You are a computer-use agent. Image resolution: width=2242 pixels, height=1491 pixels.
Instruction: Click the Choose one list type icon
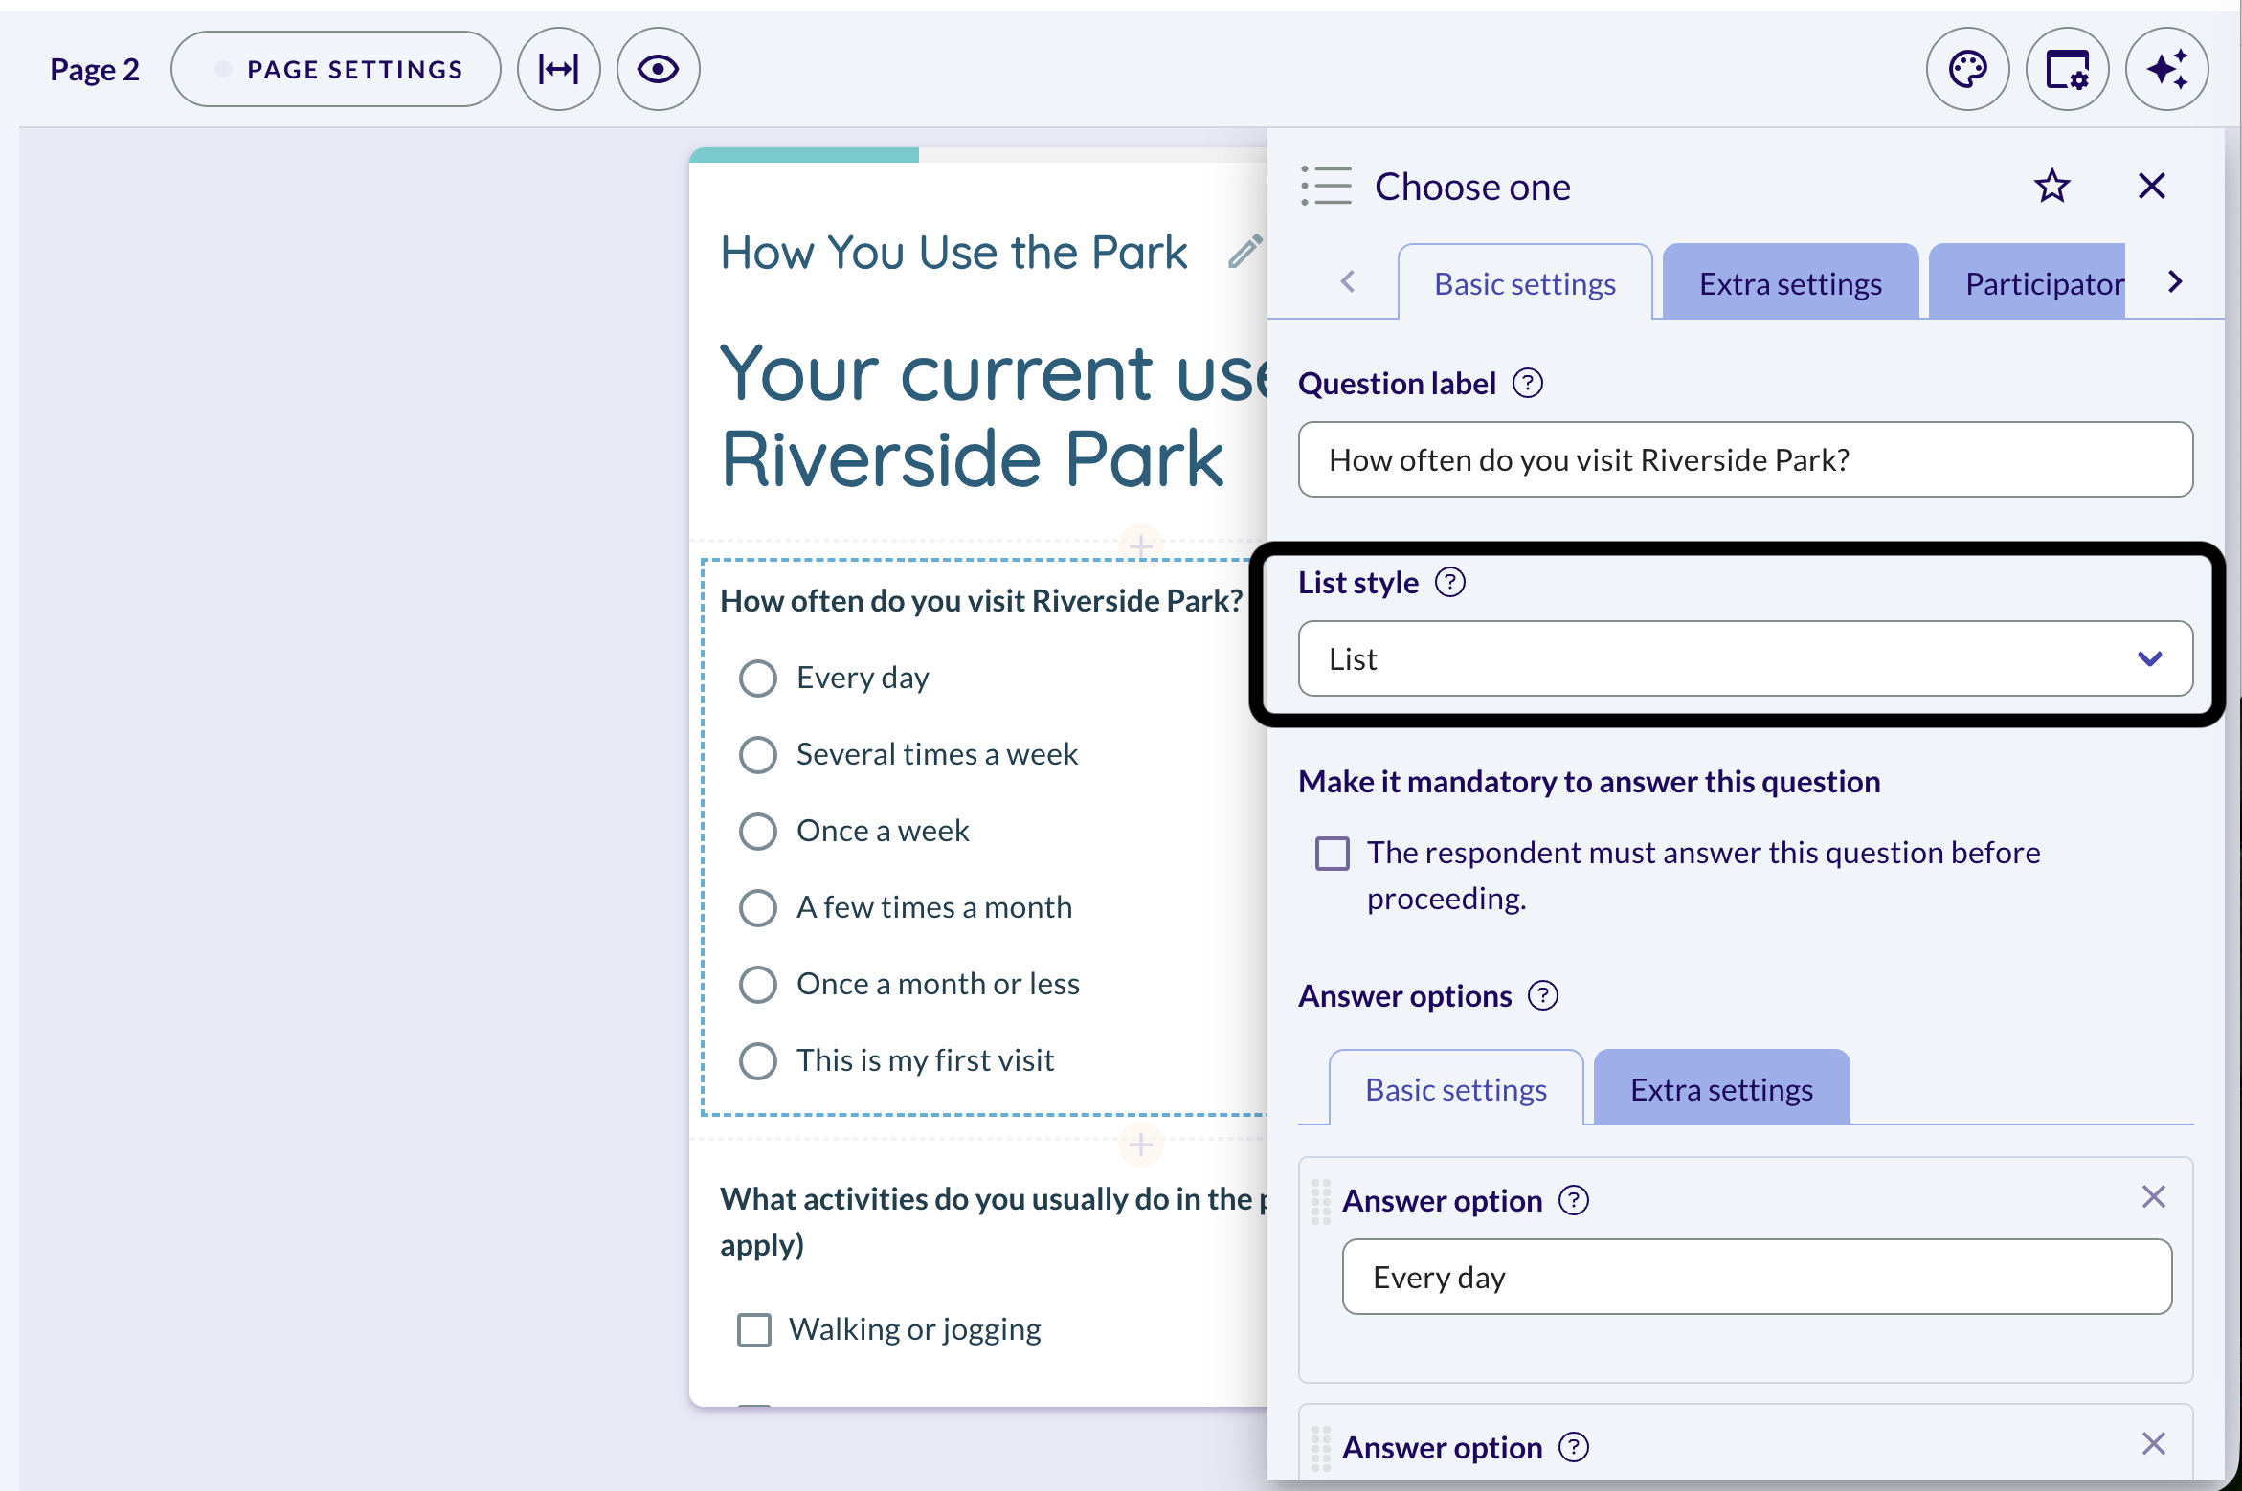(1326, 186)
